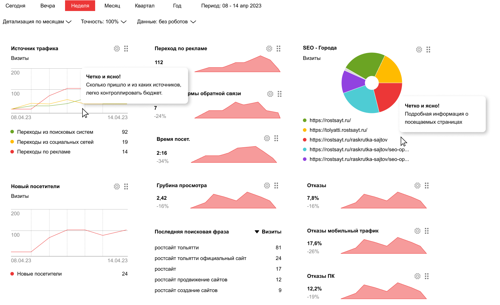Click drag handle on Новый посетители widget
The width and height of the screenshot is (500, 305).
[x=126, y=186]
